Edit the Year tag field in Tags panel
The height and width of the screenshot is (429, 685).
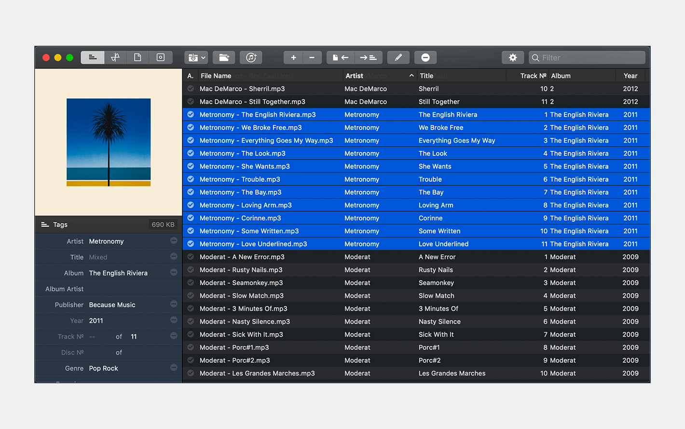coord(128,321)
